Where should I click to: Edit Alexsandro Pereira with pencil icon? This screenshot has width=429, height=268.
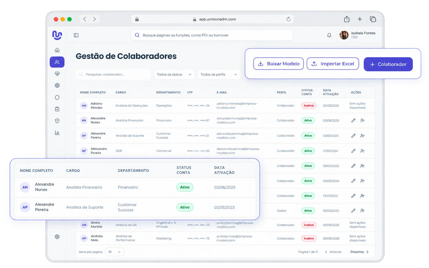click(x=353, y=151)
